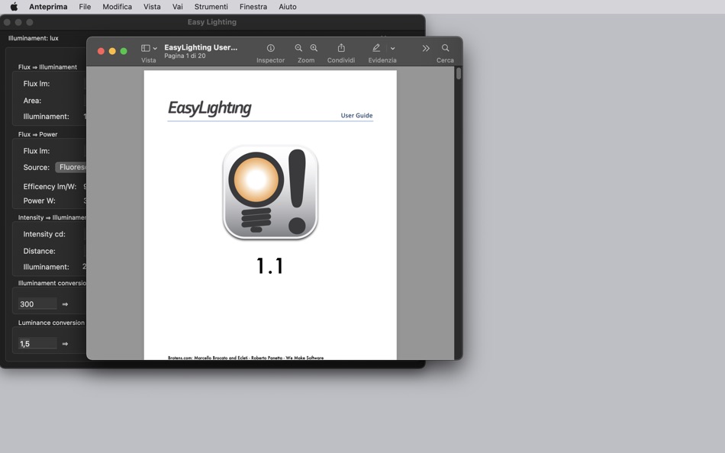Click the sidebar Vista icon in Preview toolbar

(145, 48)
